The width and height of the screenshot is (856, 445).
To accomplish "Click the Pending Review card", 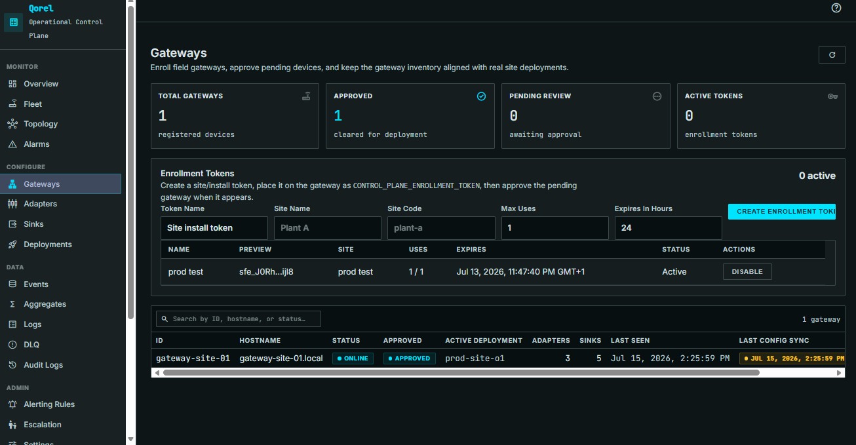I will (x=586, y=116).
